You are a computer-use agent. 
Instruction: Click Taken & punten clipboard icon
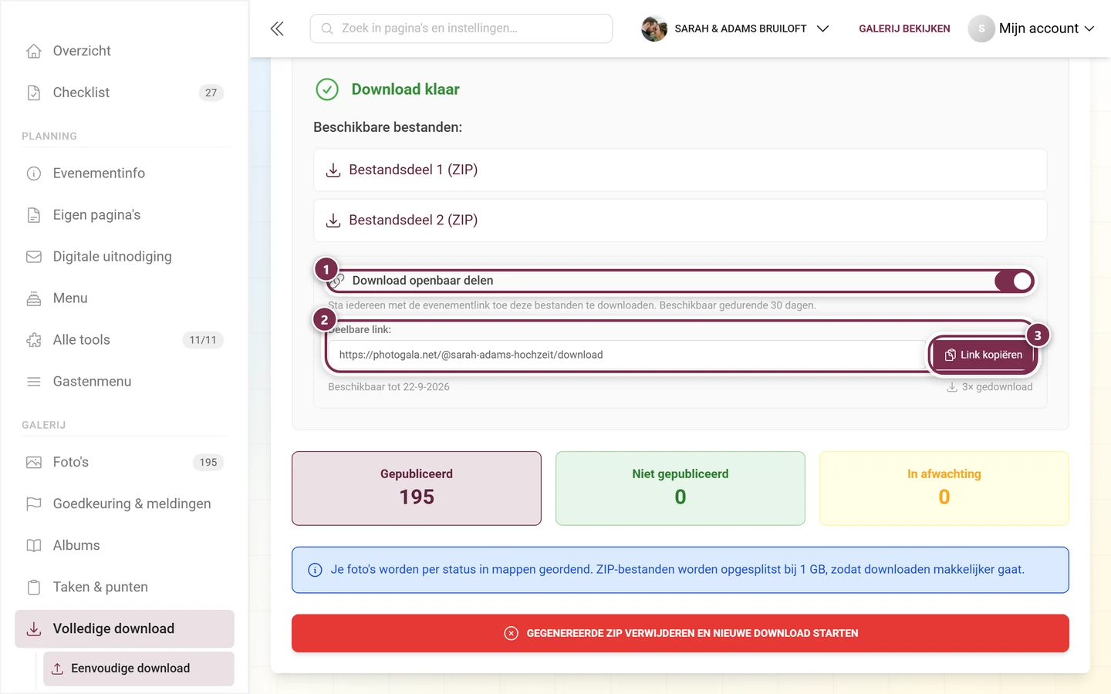pyautogui.click(x=34, y=588)
